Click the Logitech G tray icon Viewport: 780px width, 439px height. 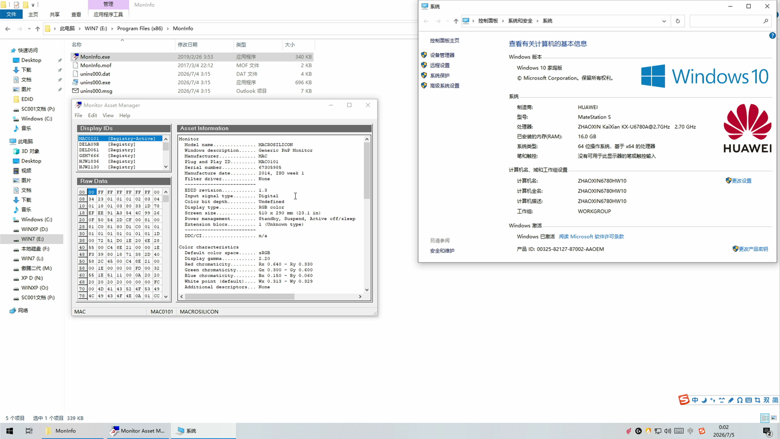coord(639,431)
